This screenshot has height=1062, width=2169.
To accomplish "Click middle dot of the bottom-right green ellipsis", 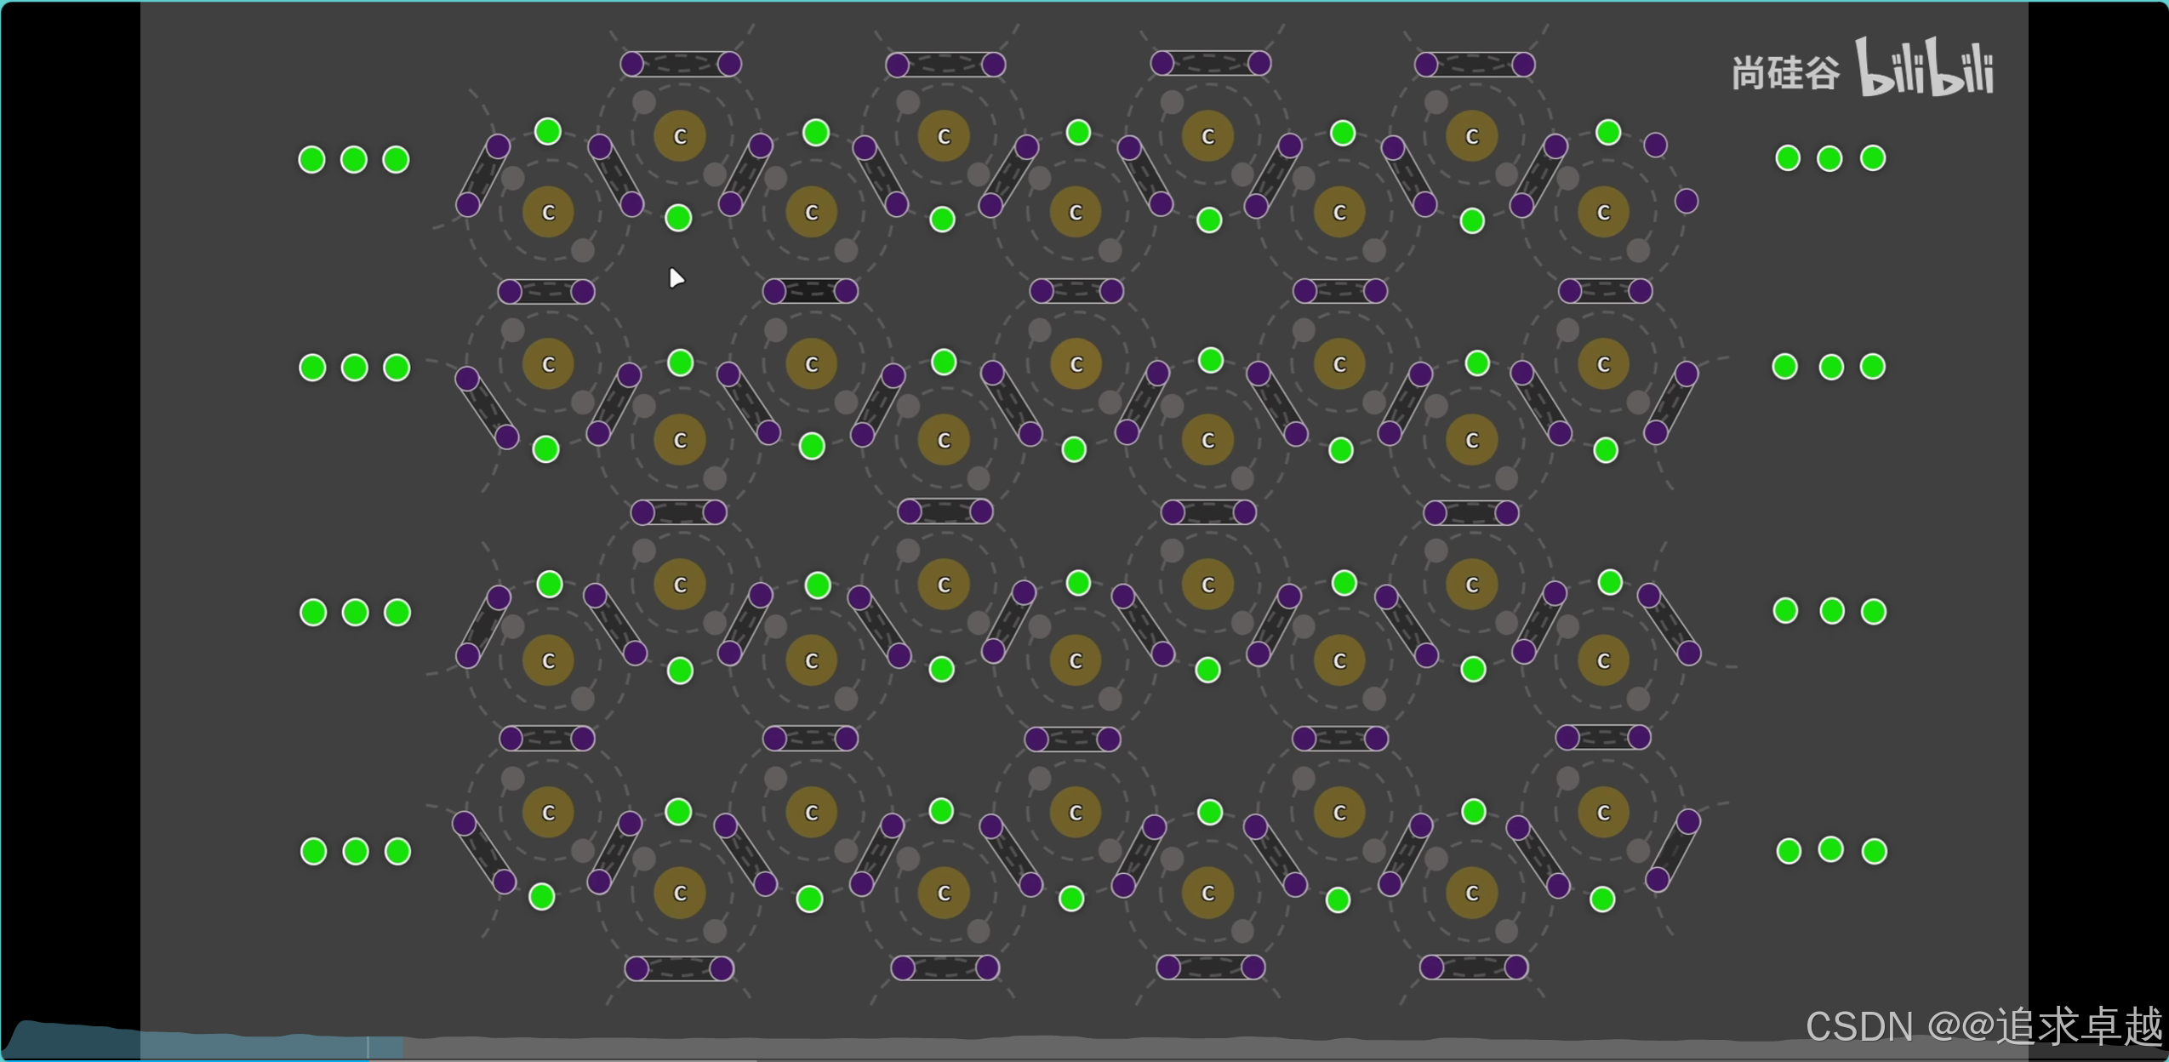I will (1830, 849).
